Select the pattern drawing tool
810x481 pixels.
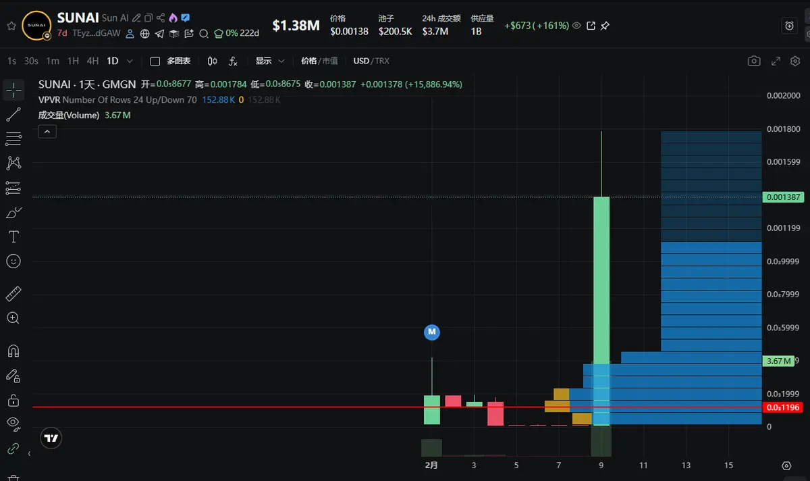pyautogui.click(x=13, y=163)
